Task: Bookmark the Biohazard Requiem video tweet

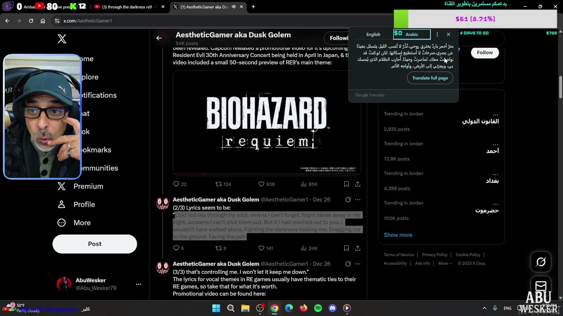Action: [x=346, y=184]
